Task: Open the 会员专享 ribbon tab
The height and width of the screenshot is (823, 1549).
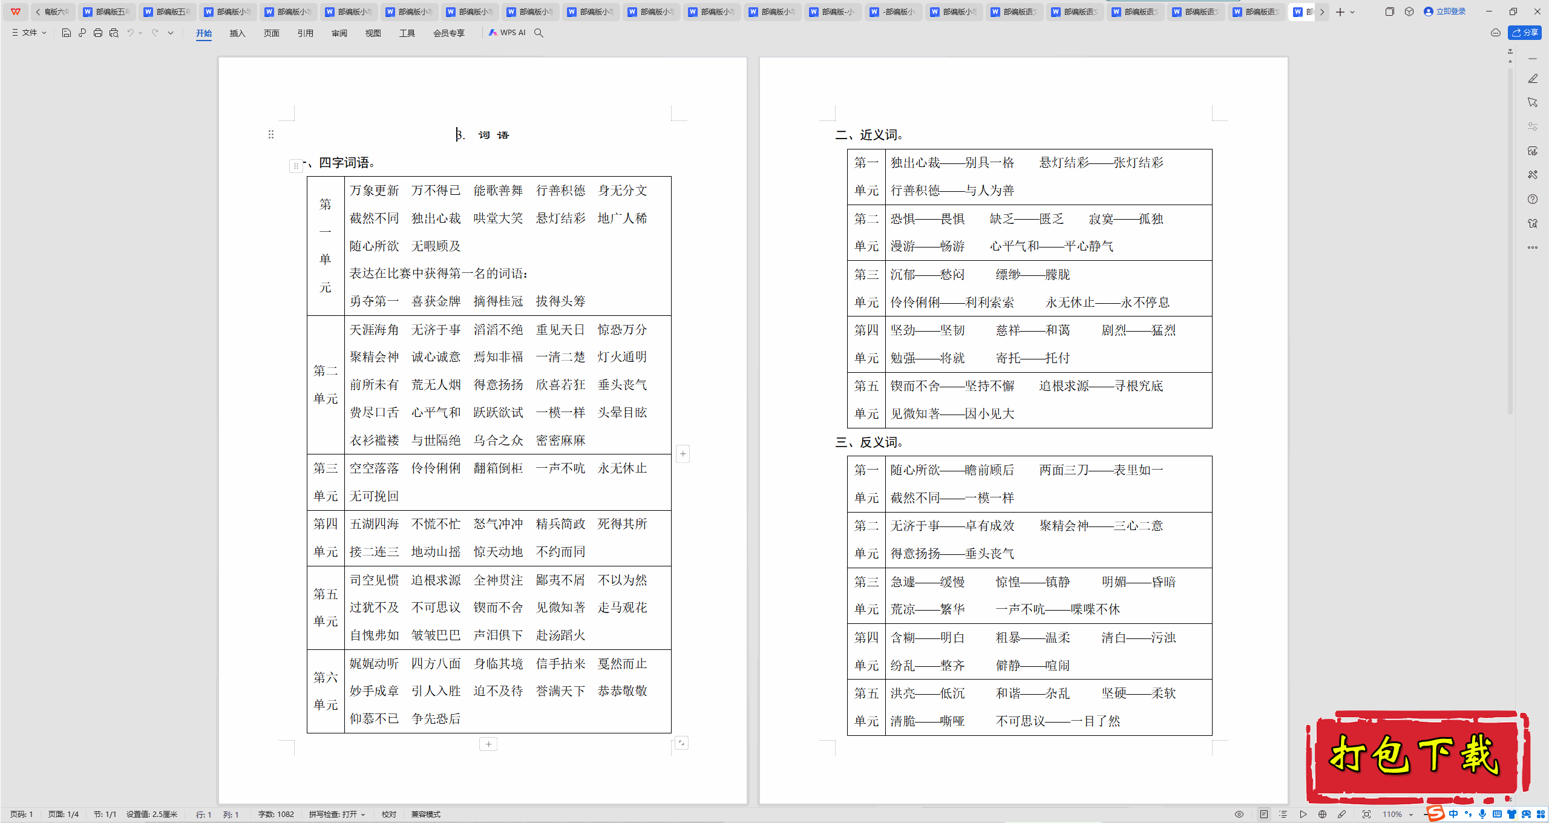Action: coord(449,33)
